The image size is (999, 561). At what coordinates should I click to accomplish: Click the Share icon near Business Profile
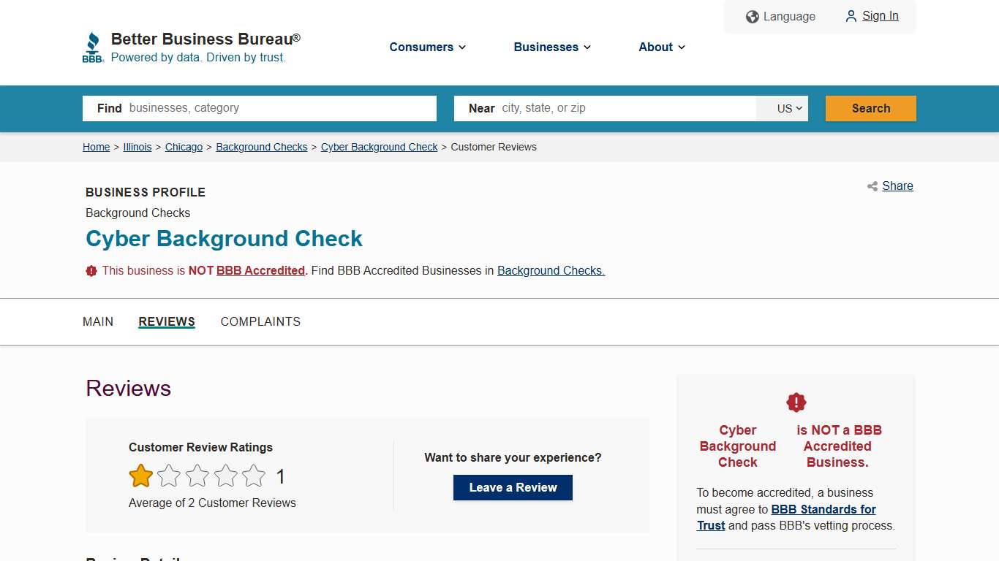pyautogui.click(x=872, y=186)
